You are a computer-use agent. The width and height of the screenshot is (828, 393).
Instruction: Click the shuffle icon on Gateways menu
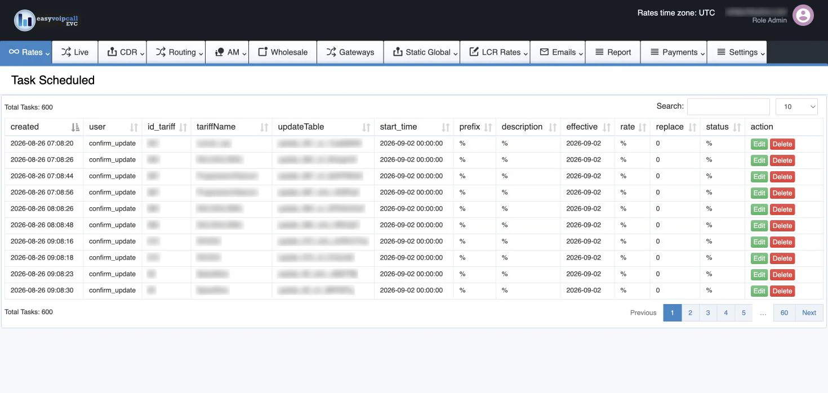[x=331, y=52]
